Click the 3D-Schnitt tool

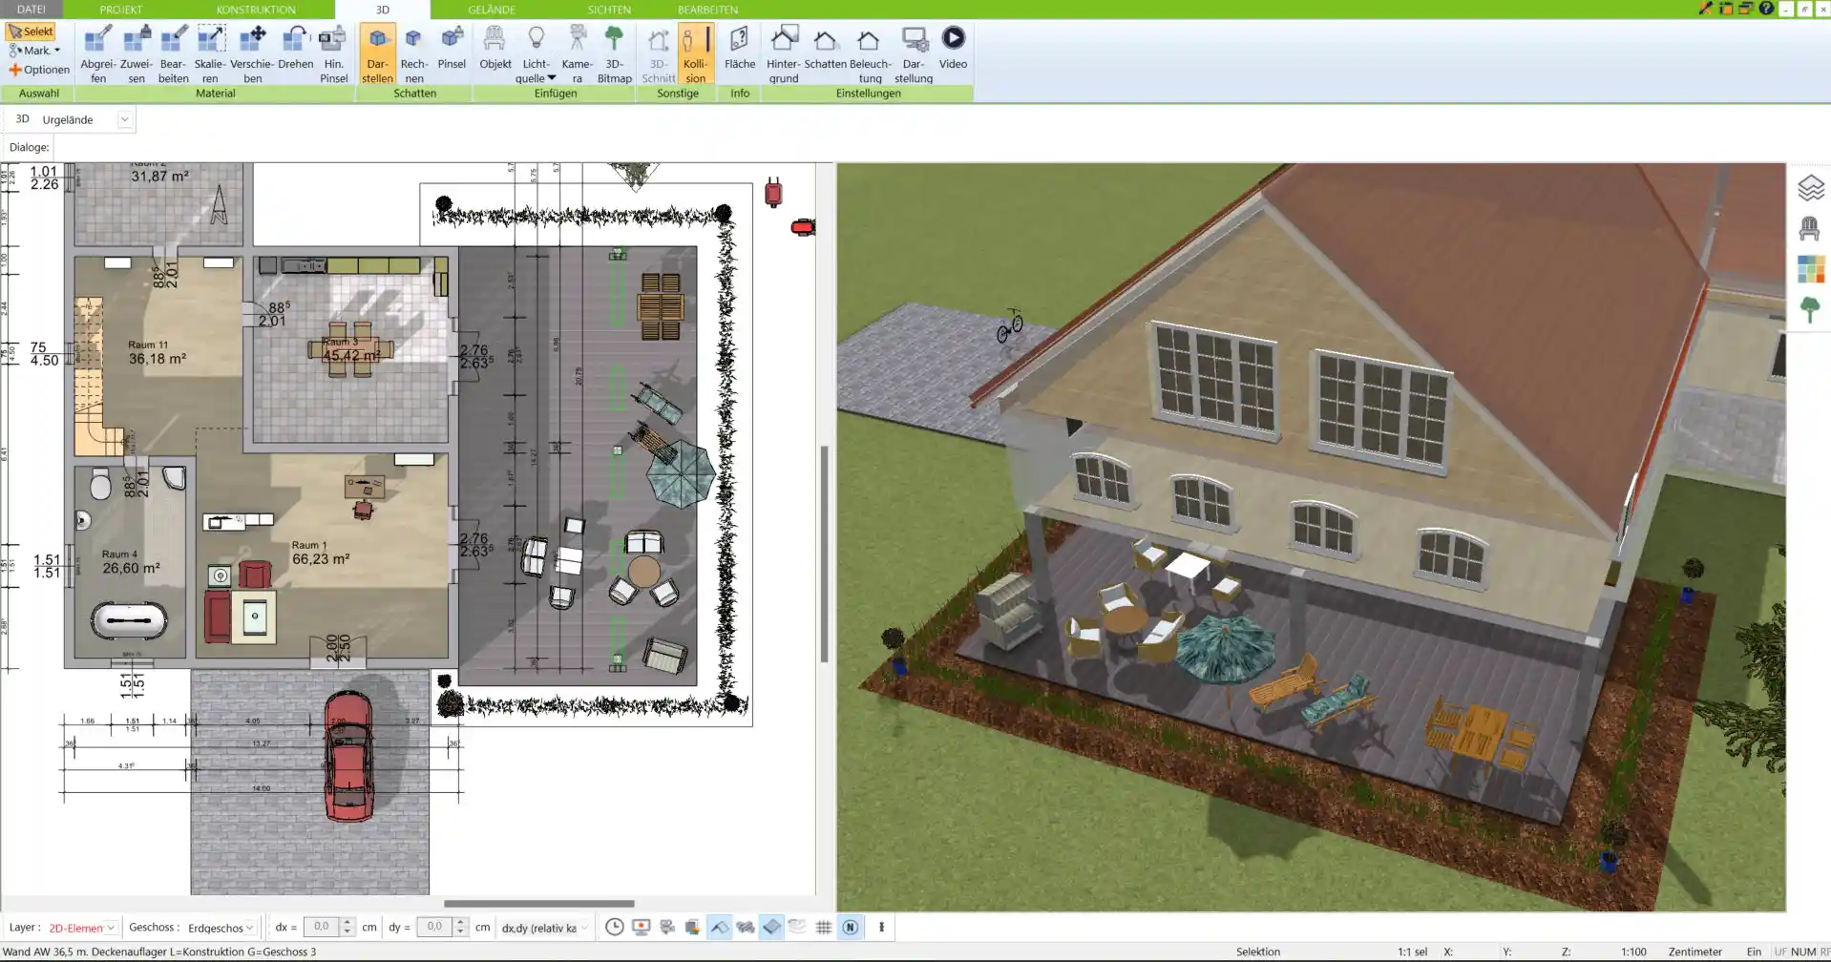pyautogui.click(x=658, y=54)
